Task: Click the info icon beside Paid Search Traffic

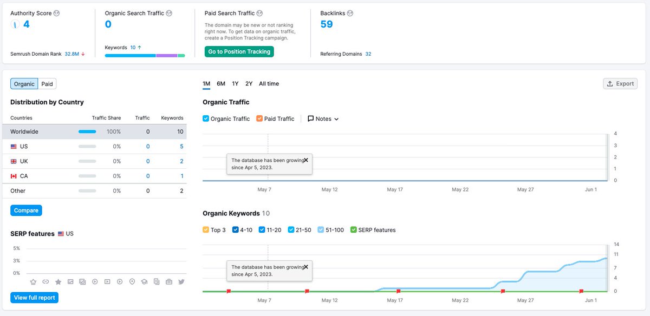Action: (x=259, y=13)
